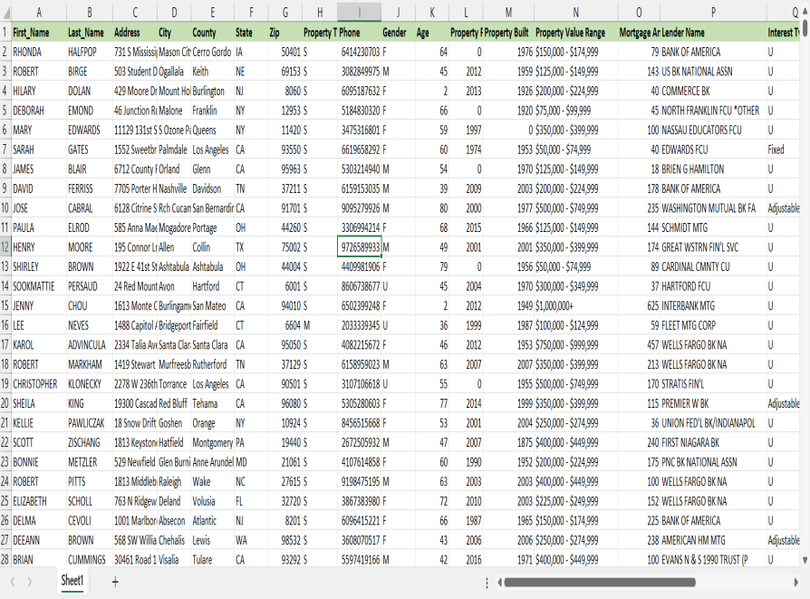Image resolution: width=810 pixels, height=599 pixels.
Task: Click the horizontal scrollbar right arrow
Action: click(x=796, y=583)
